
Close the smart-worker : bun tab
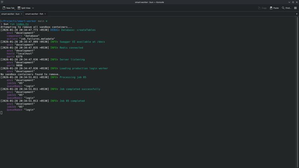pyautogui.click(x=22, y=14)
